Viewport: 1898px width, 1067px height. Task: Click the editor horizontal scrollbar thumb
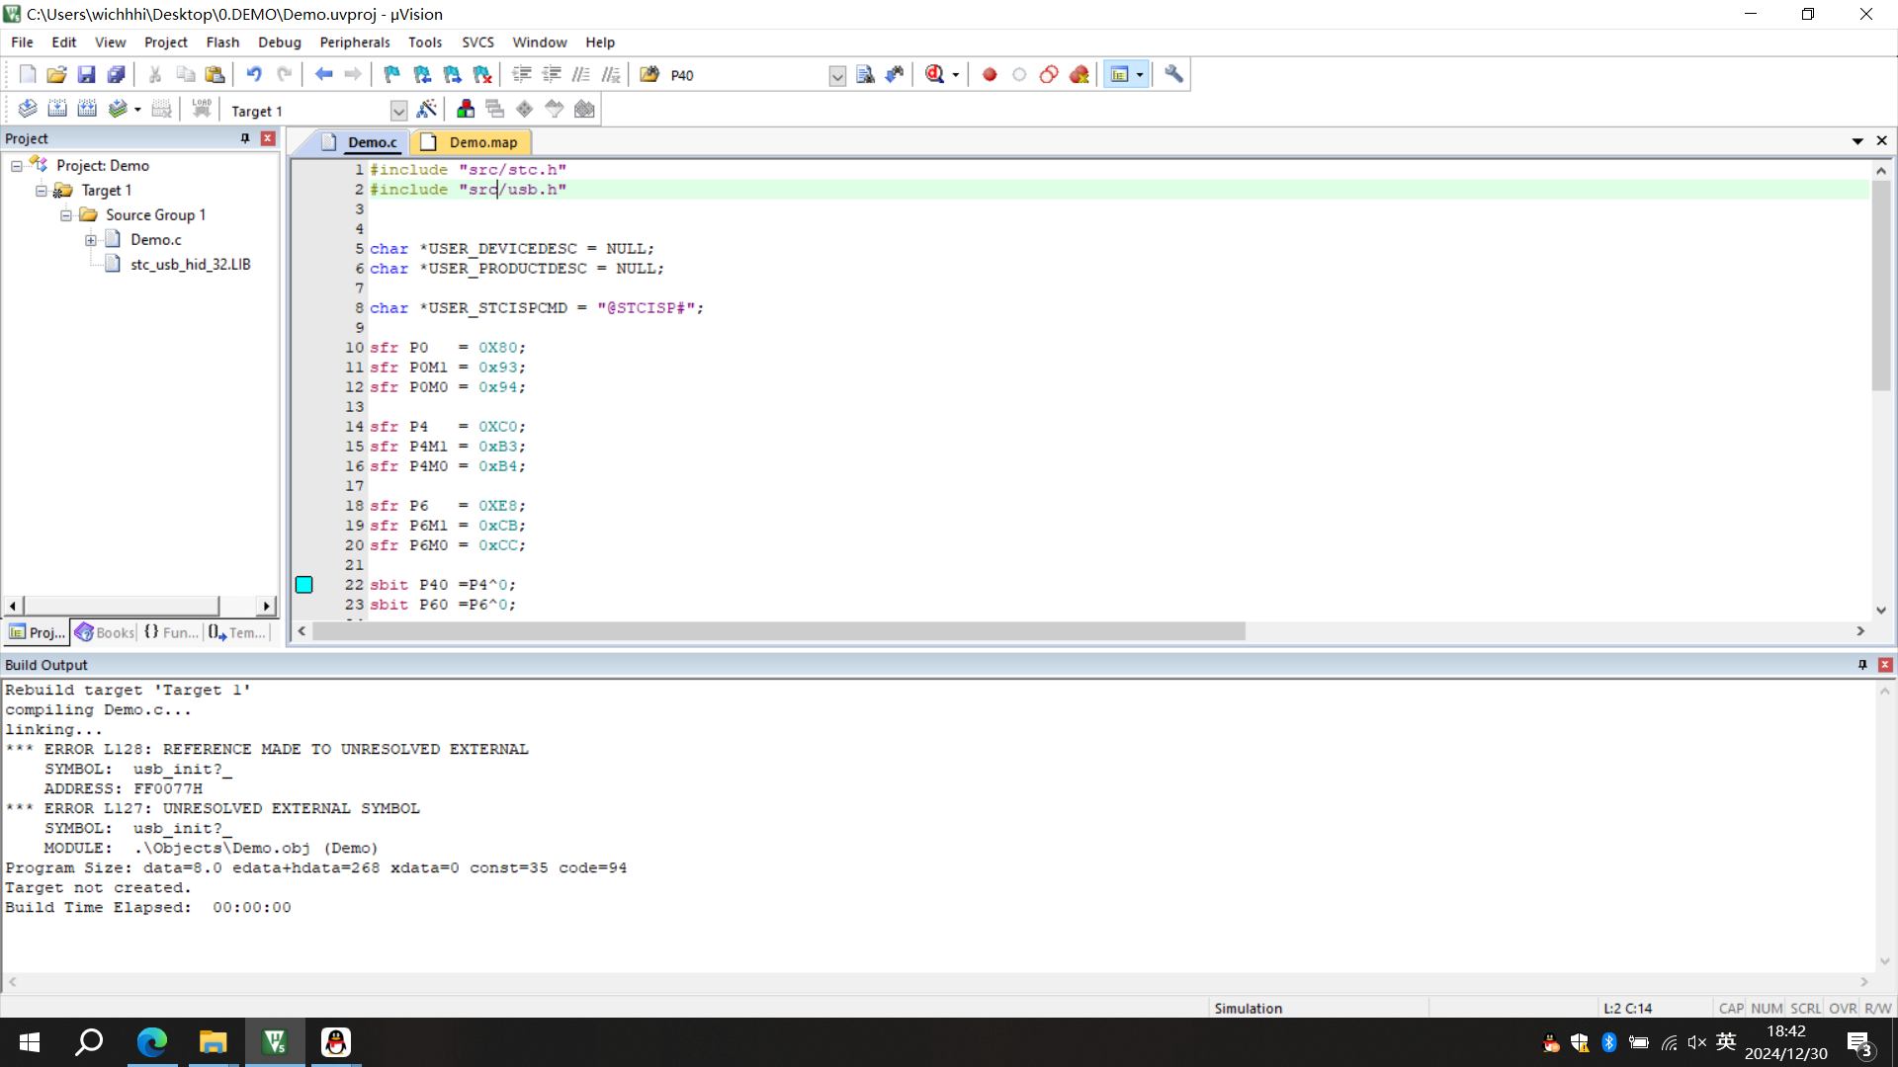tap(779, 631)
